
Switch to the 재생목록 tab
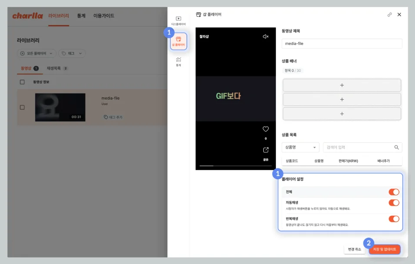(57, 68)
